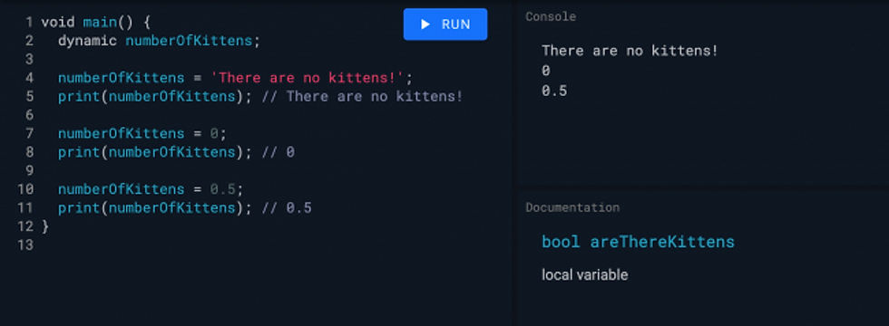The width and height of the screenshot is (889, 326).
Task: Click line number 6 in the gutter
Action: tap(29, 115)
